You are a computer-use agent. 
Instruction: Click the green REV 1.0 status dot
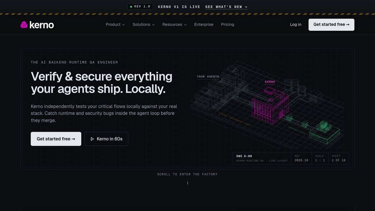point(131,7)
